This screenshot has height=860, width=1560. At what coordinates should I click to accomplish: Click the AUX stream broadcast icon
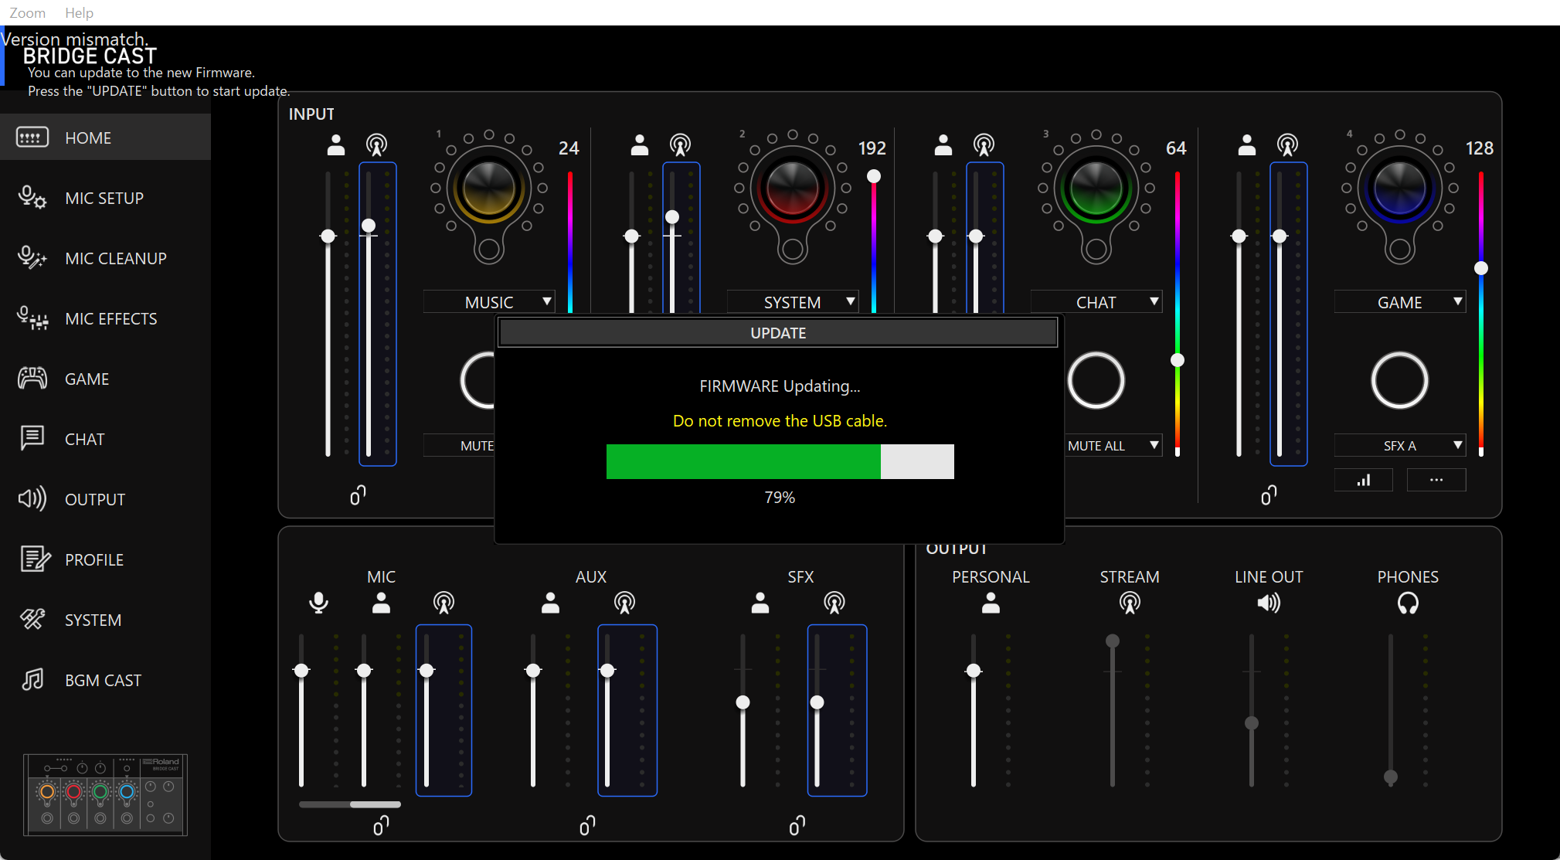pyautogui.click(x=624, y=603)
